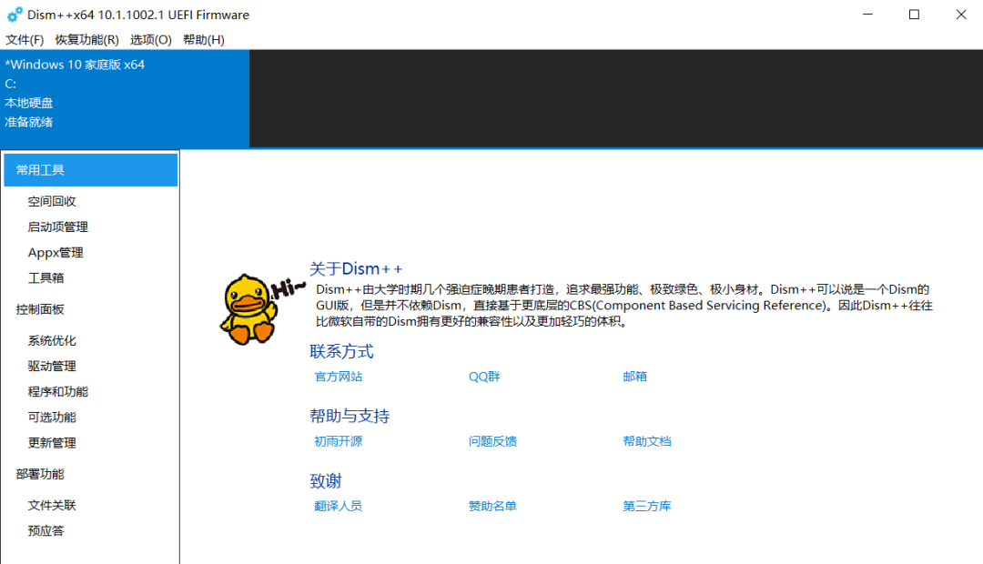Viewport: 983px width, 564px height.
Task: Click the 联系方式 heading
Action: pos(341,351)
